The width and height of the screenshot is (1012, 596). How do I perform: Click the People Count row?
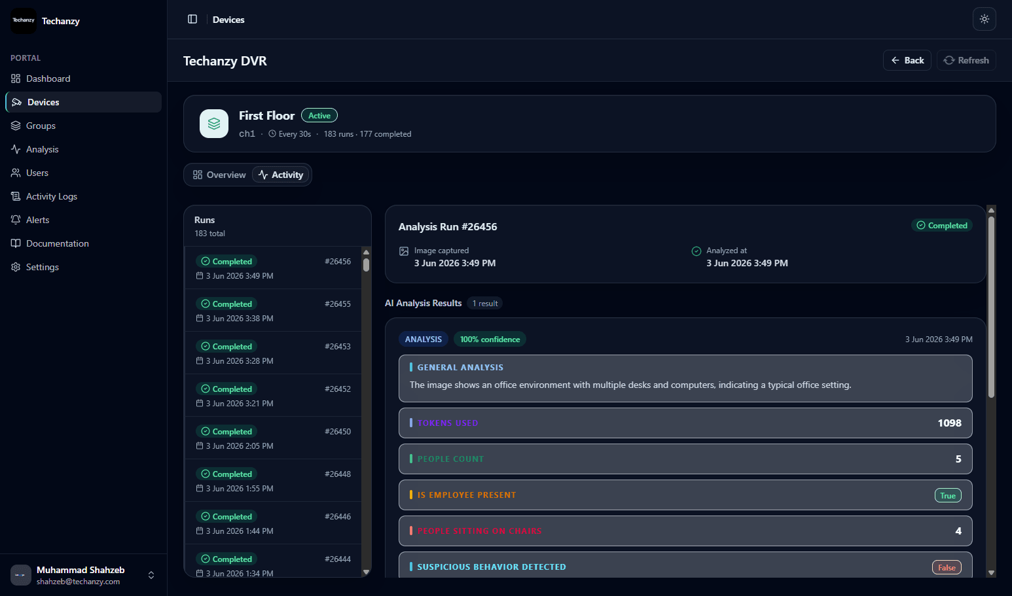pos(685,459)
